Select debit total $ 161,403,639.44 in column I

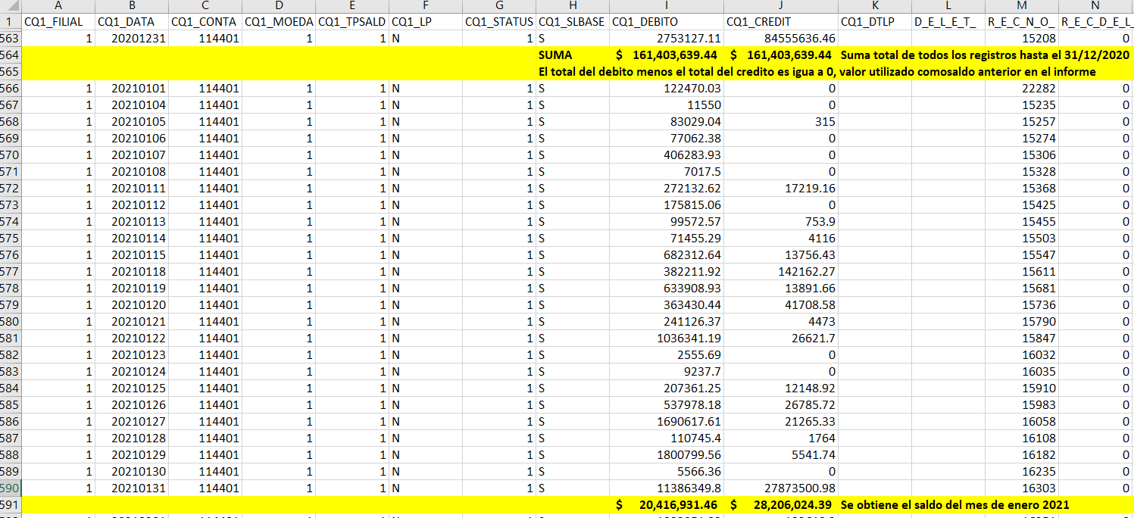pyautogui.click(x=667, y=55)
